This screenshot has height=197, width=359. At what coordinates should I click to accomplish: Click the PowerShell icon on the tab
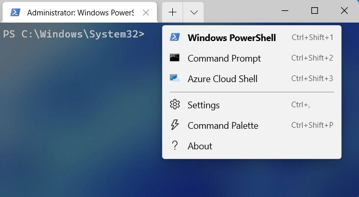(x=15, y=12)
